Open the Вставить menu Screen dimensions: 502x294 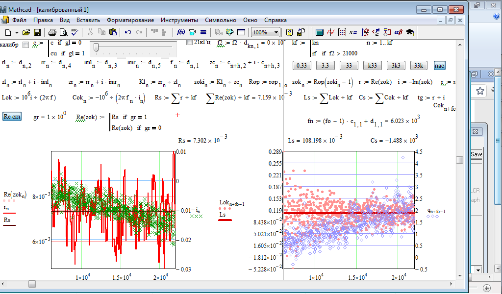pos(88,20)
